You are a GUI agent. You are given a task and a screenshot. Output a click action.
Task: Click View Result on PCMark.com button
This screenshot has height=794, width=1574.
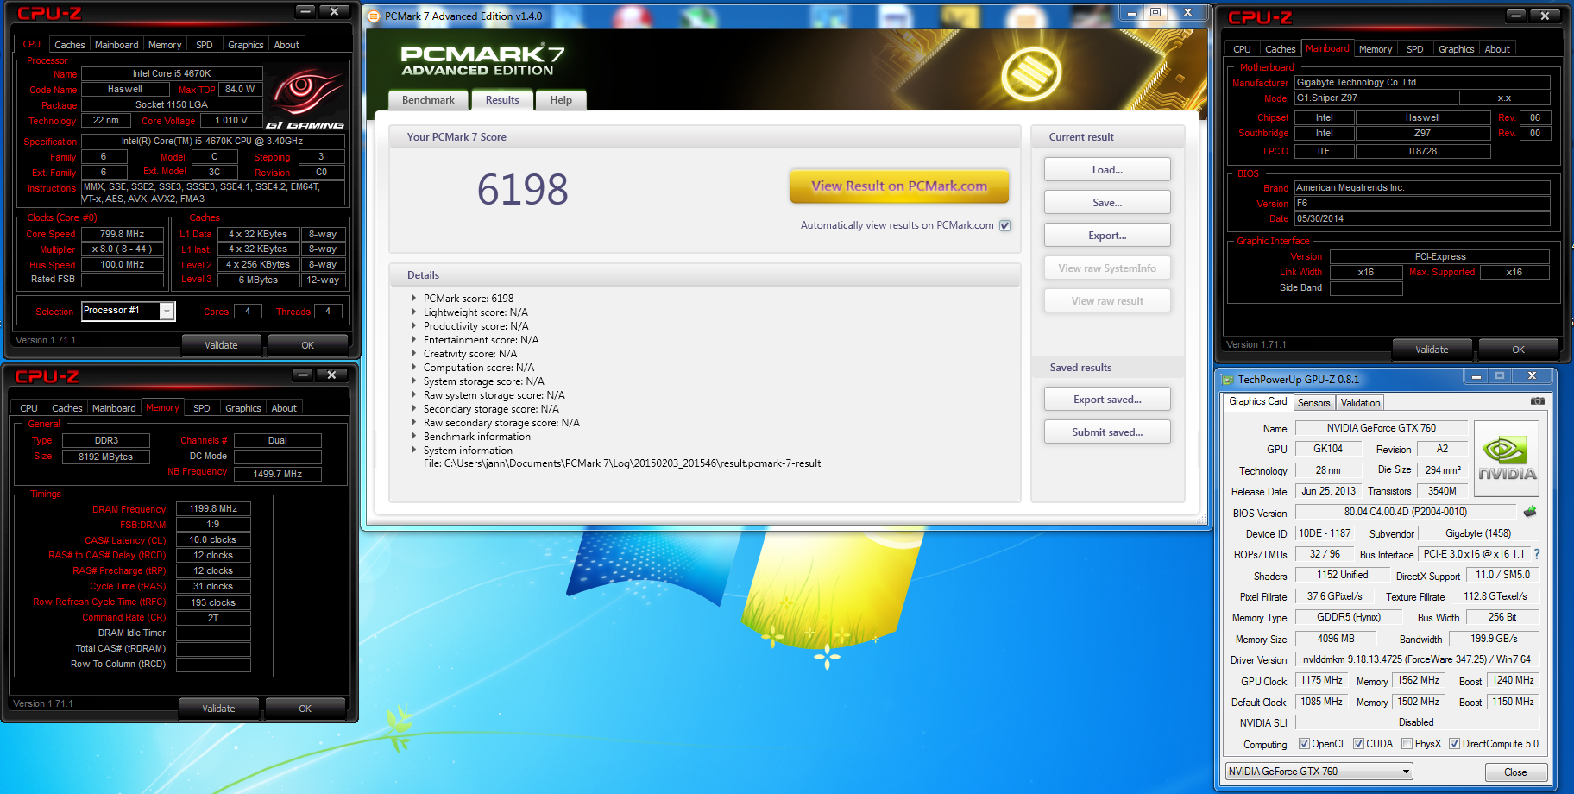click(899, 186)
